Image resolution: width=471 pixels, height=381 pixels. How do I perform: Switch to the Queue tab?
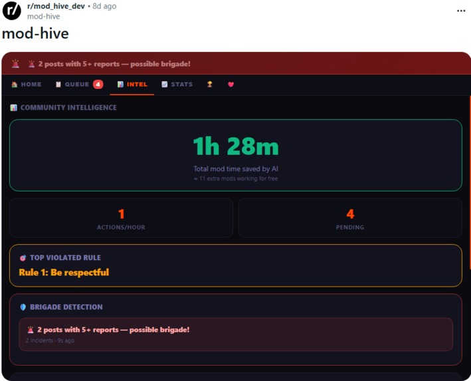tap(79, 84)
